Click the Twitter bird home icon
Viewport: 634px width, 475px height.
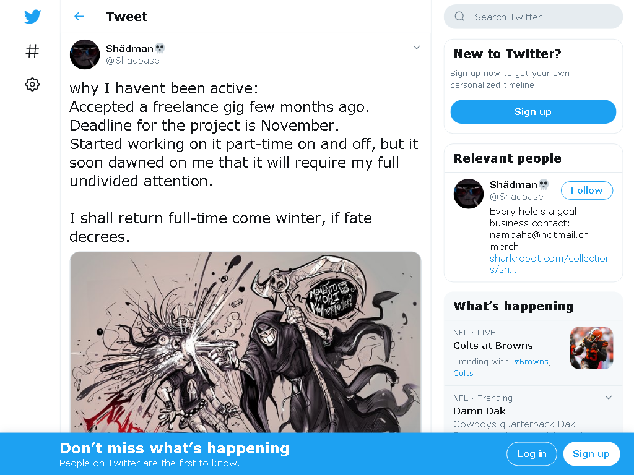[32, 17]
